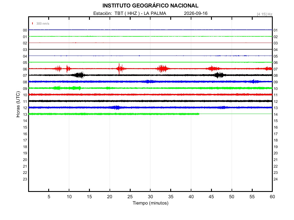Click the 30 minute tick label

150,197
